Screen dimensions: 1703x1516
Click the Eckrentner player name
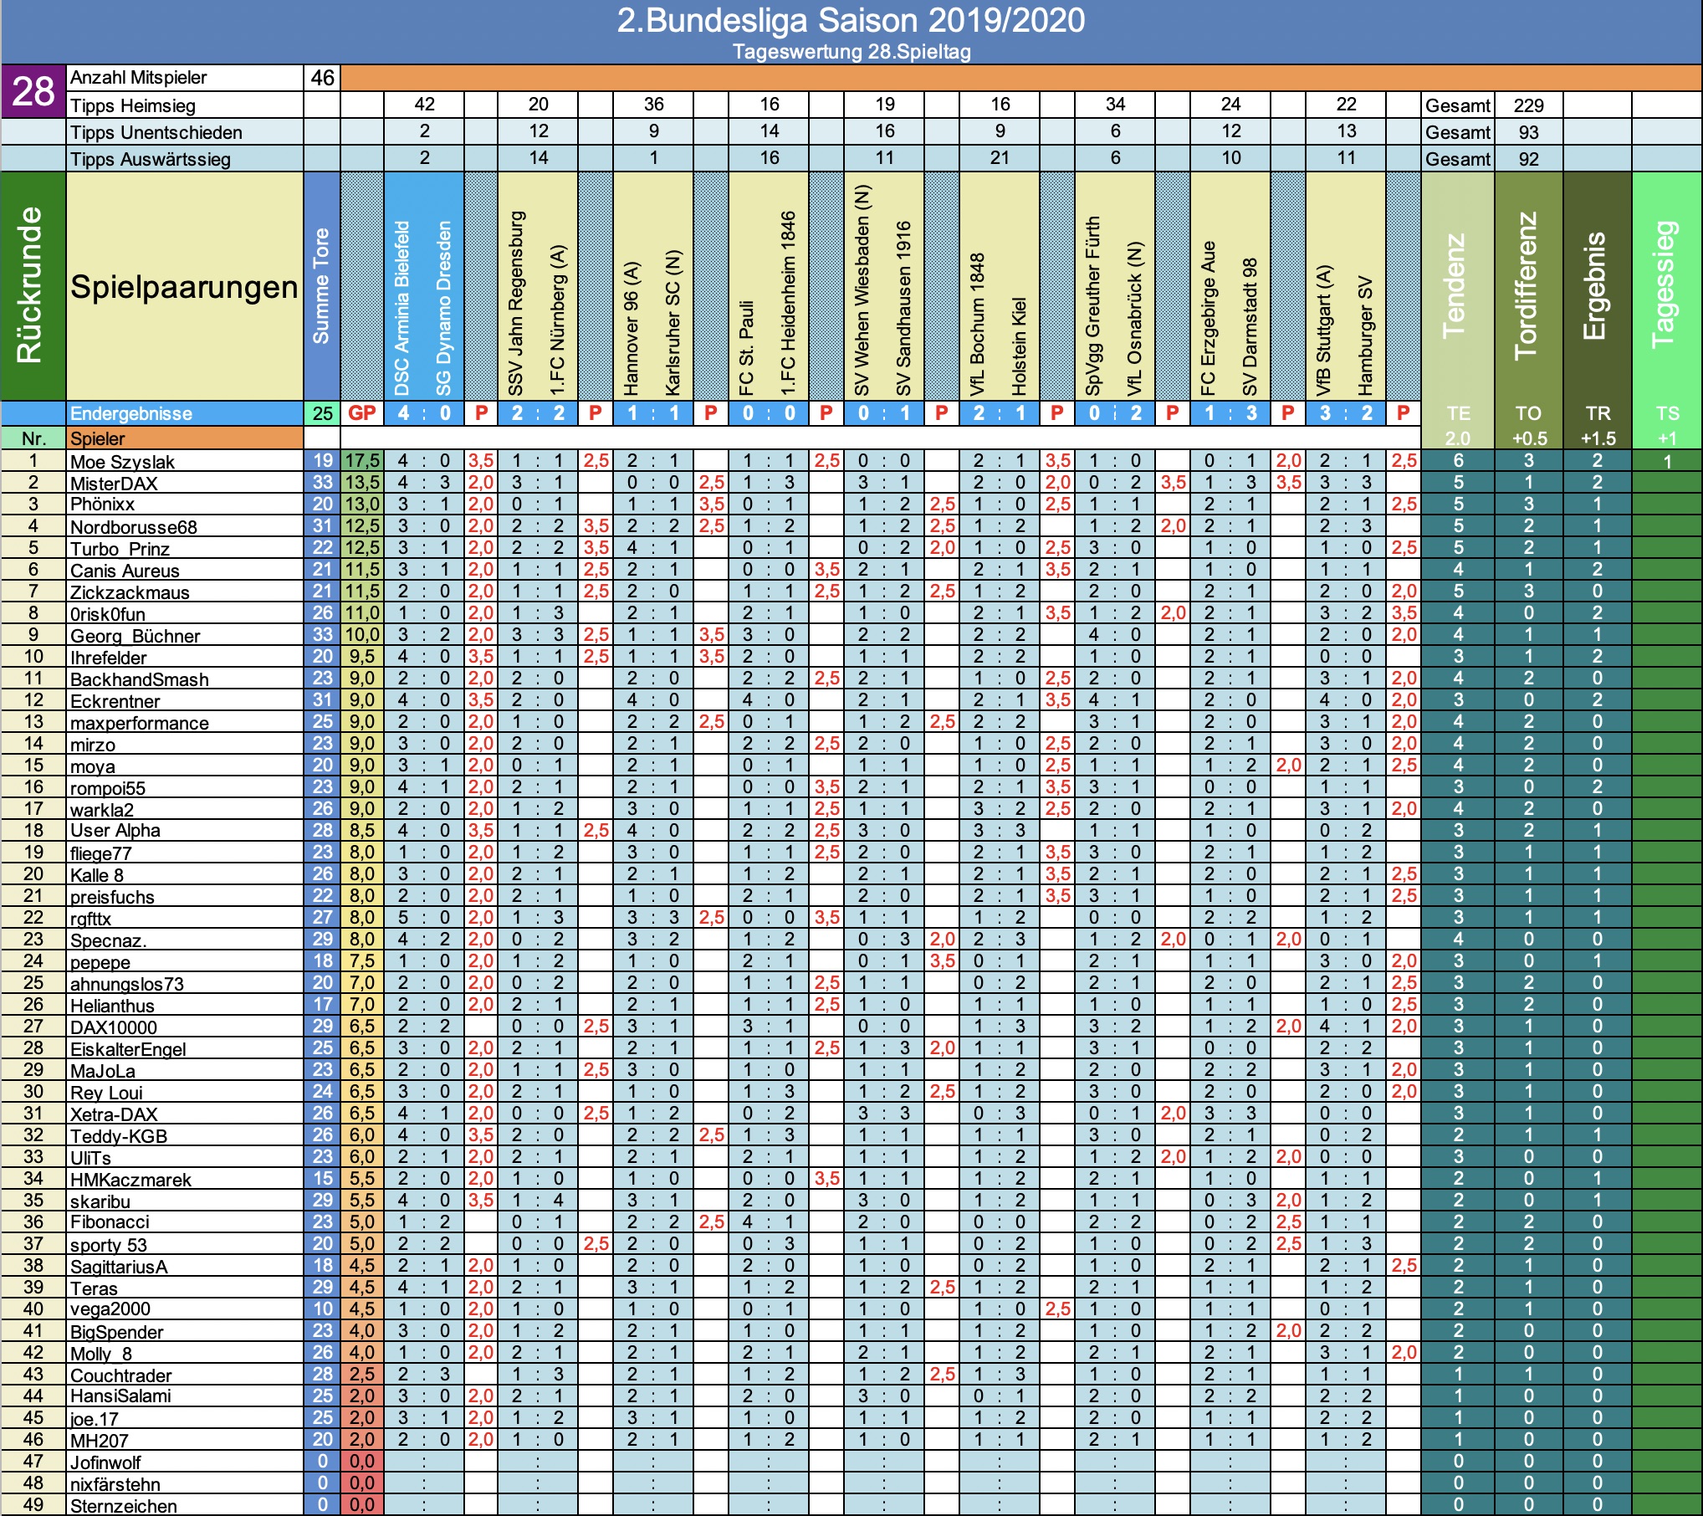pyautogui.click(x=185, y=700)
